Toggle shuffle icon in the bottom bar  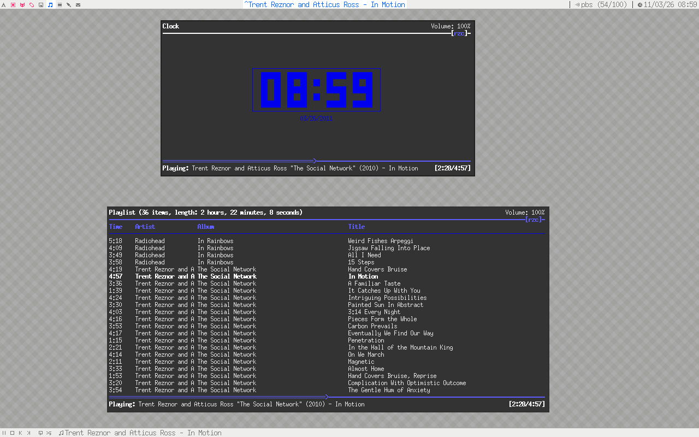click(x=49, y=433)
